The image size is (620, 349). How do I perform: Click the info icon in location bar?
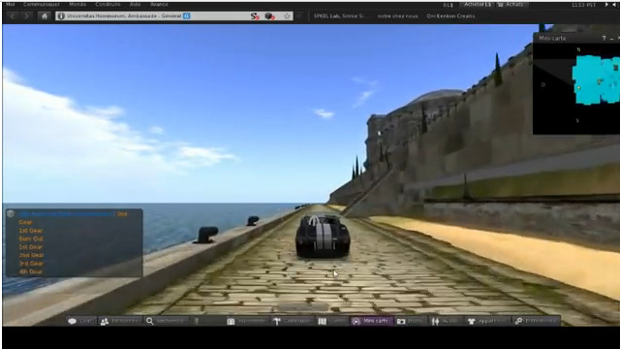61,16
